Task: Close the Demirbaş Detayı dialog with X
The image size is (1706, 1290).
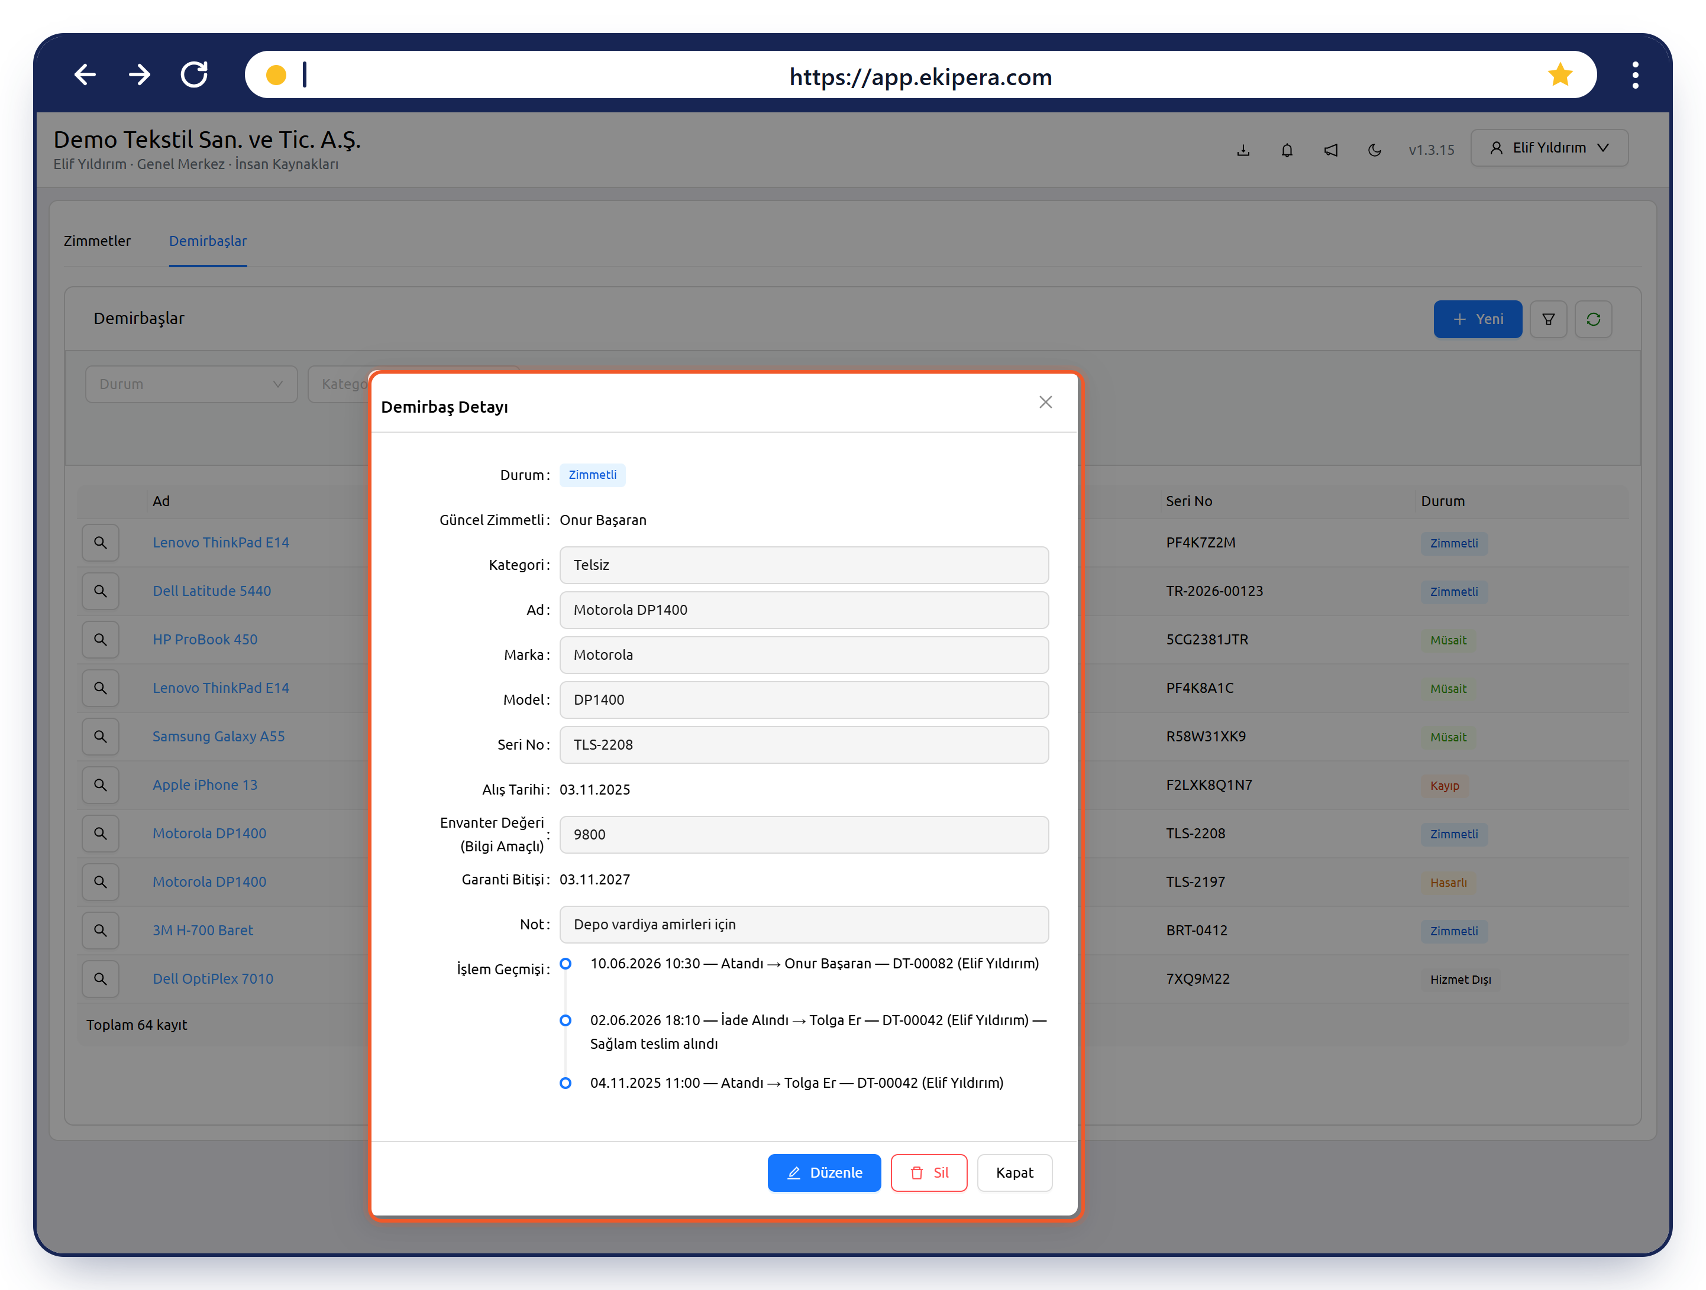Action: (x=1045, y=402)
